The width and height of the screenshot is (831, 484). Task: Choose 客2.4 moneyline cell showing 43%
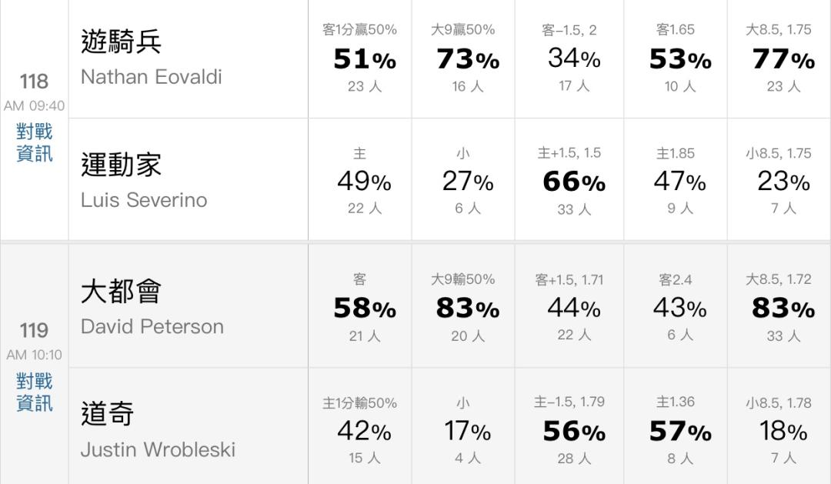pos(676,308)
